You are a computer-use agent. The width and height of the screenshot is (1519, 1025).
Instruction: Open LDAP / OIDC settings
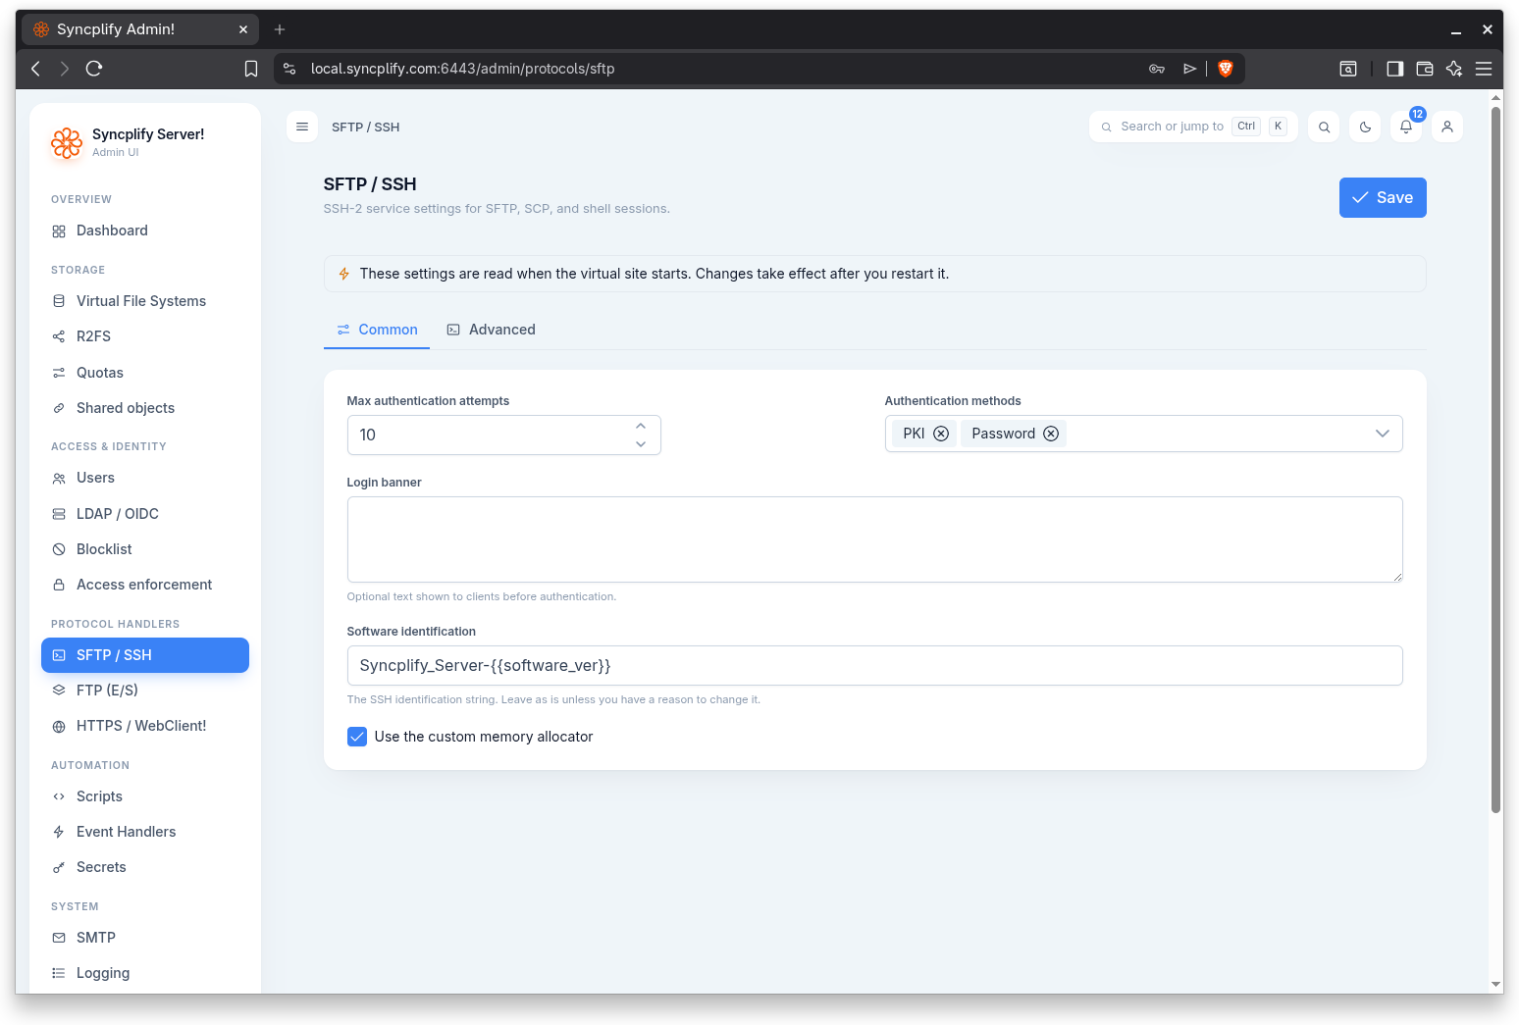[145, 514]
